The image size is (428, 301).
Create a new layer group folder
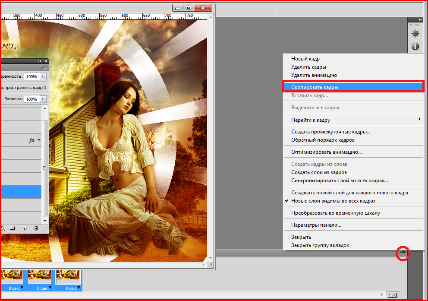coord(12,228)
